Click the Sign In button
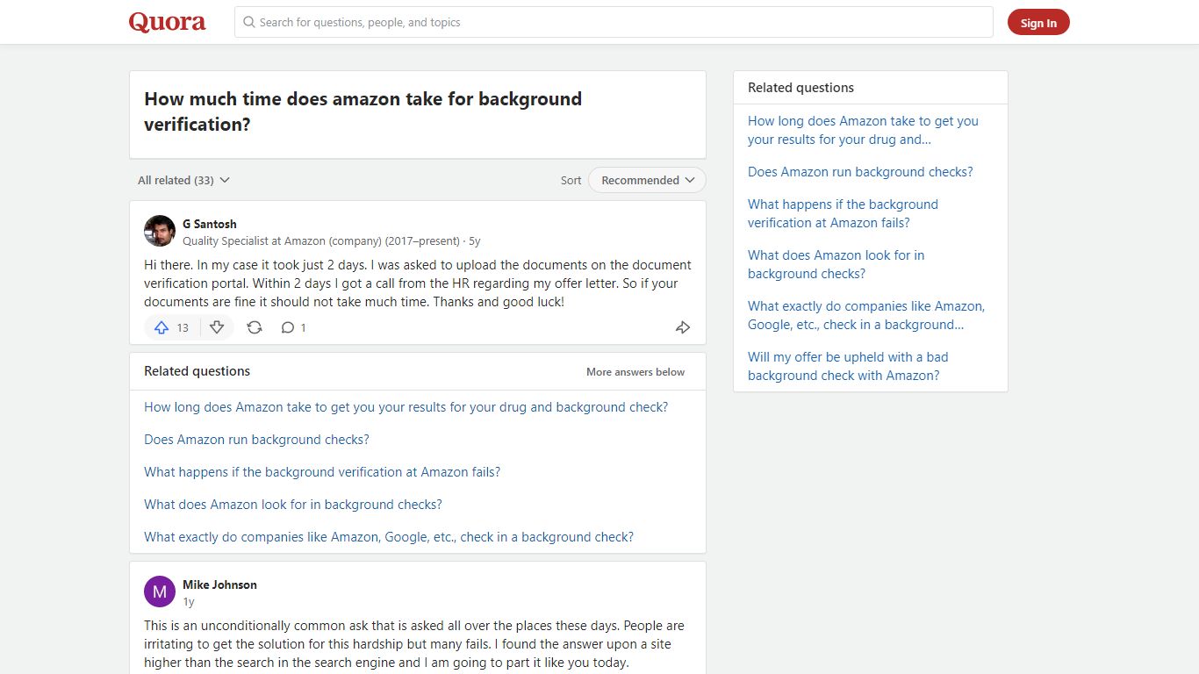Viewport: 1199px width, 674px height. coord(1038,23)
